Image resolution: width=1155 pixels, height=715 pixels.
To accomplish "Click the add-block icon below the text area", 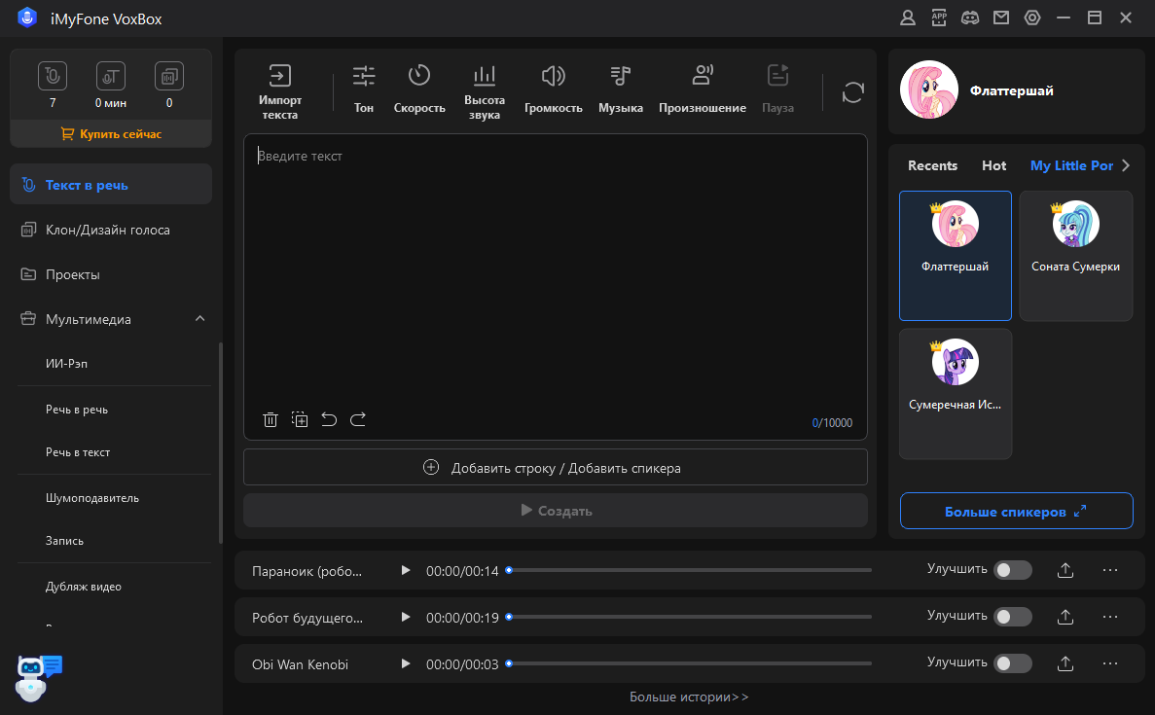I will (x=300, y=419).
